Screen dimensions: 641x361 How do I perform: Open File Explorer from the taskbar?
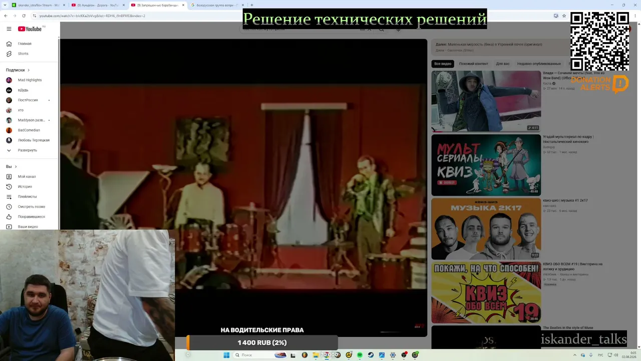315,355
